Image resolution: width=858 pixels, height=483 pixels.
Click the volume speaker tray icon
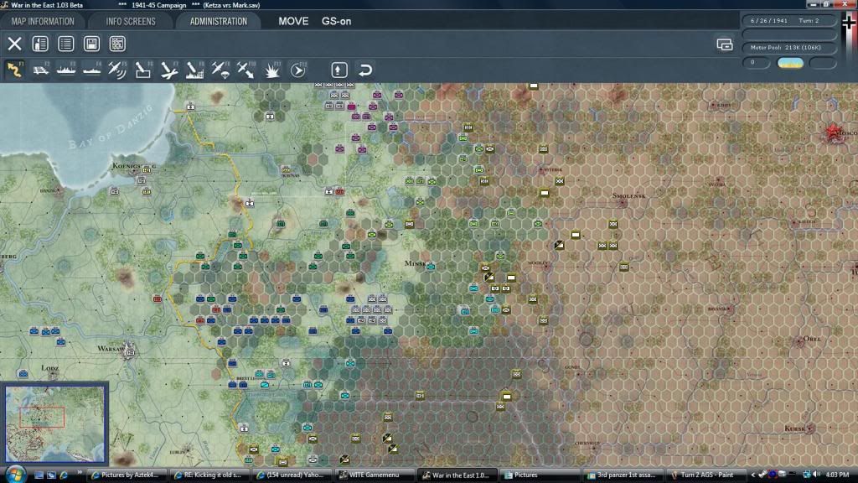[x=816, y=475]
